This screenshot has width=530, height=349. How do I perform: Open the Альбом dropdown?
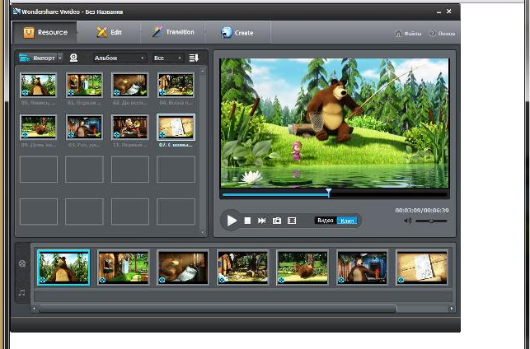coord(120,58)
